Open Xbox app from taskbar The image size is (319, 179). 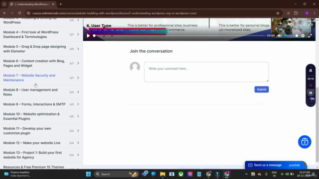click(x=181, y=174)
